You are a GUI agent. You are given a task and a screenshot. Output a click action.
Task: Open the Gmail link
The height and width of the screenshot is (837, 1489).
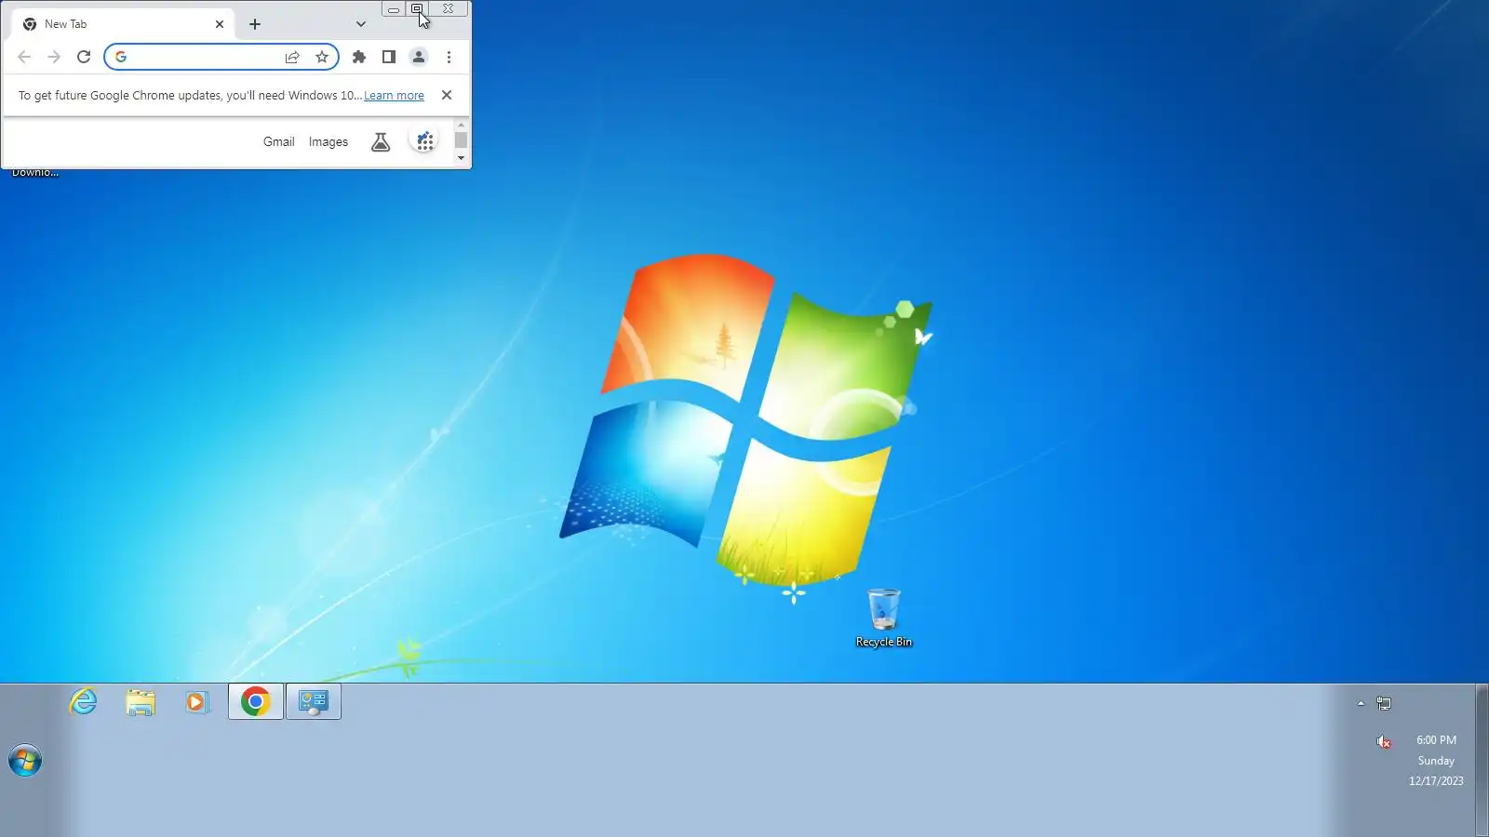point(278,141)
